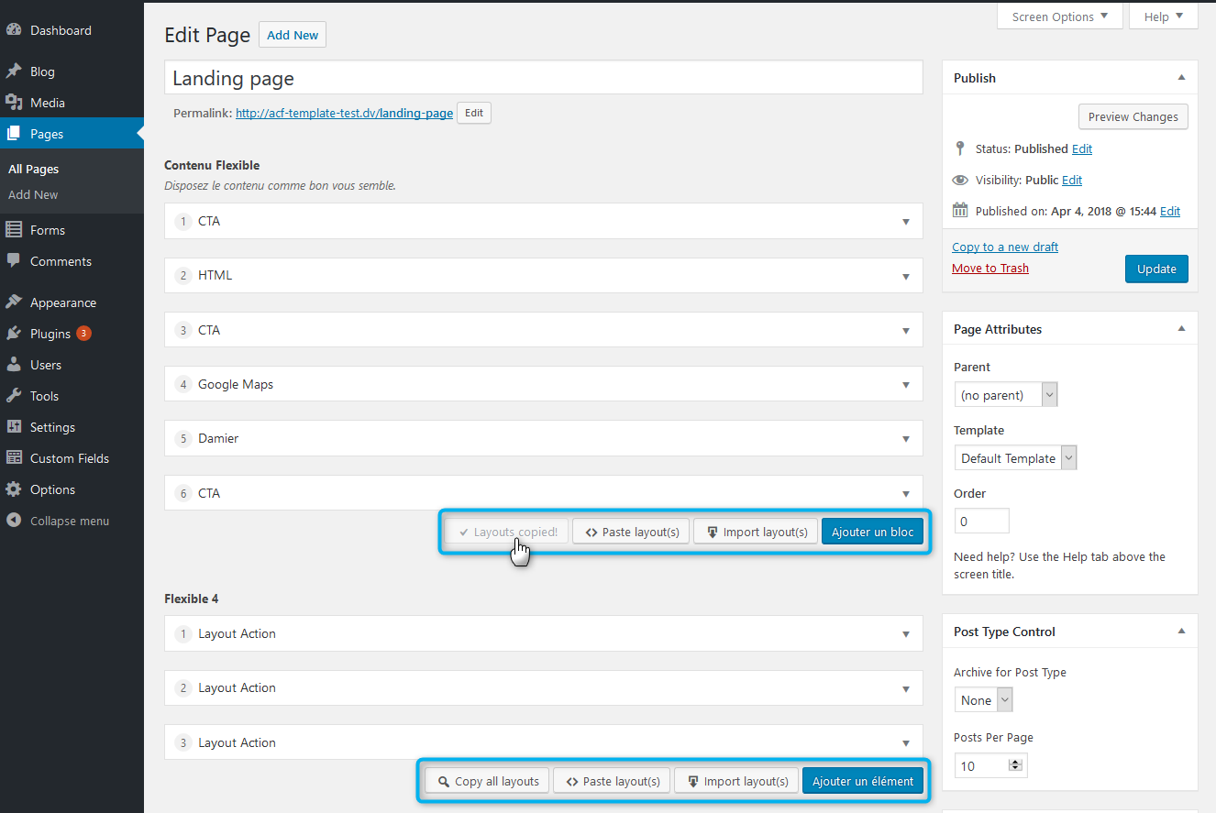This screenshot has width=1216, height=813.
Task: Click Paste layout(s) under Contenu Flexible
Action: click(x=631, y=532)
